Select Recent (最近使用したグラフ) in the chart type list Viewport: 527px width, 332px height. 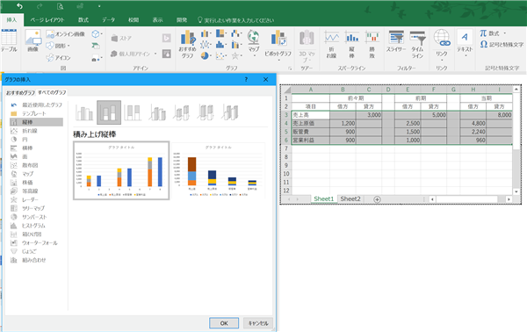36,105
